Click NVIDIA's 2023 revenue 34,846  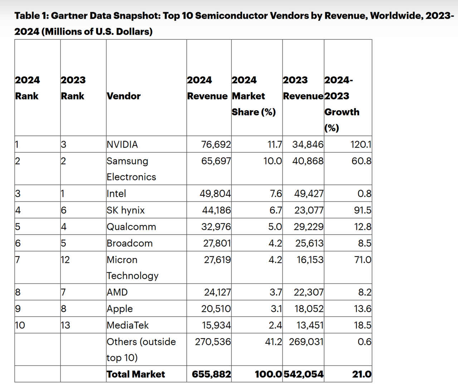tap(308, 144)
